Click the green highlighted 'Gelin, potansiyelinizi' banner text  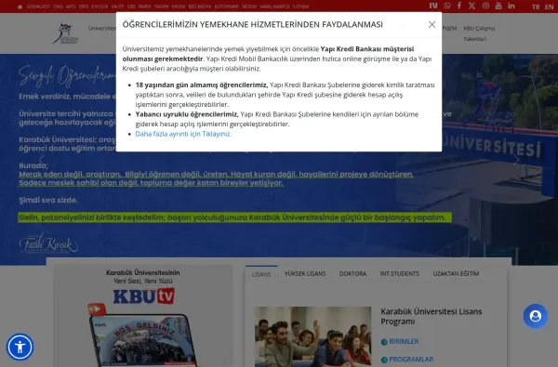[235, 217]
